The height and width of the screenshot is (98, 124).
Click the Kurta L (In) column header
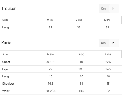(108, 54)
